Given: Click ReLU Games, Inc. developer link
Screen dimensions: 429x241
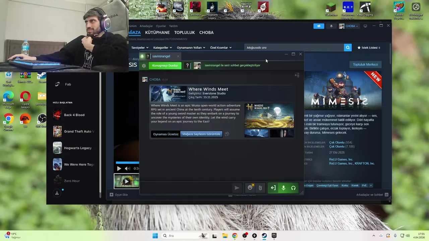Looking at the screenshot, I should [341, 160].
